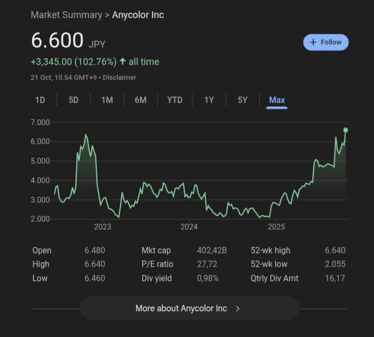
Task: Click the 2023 label on chart axis
Action: pyautogui.click(x=103, y=227)
